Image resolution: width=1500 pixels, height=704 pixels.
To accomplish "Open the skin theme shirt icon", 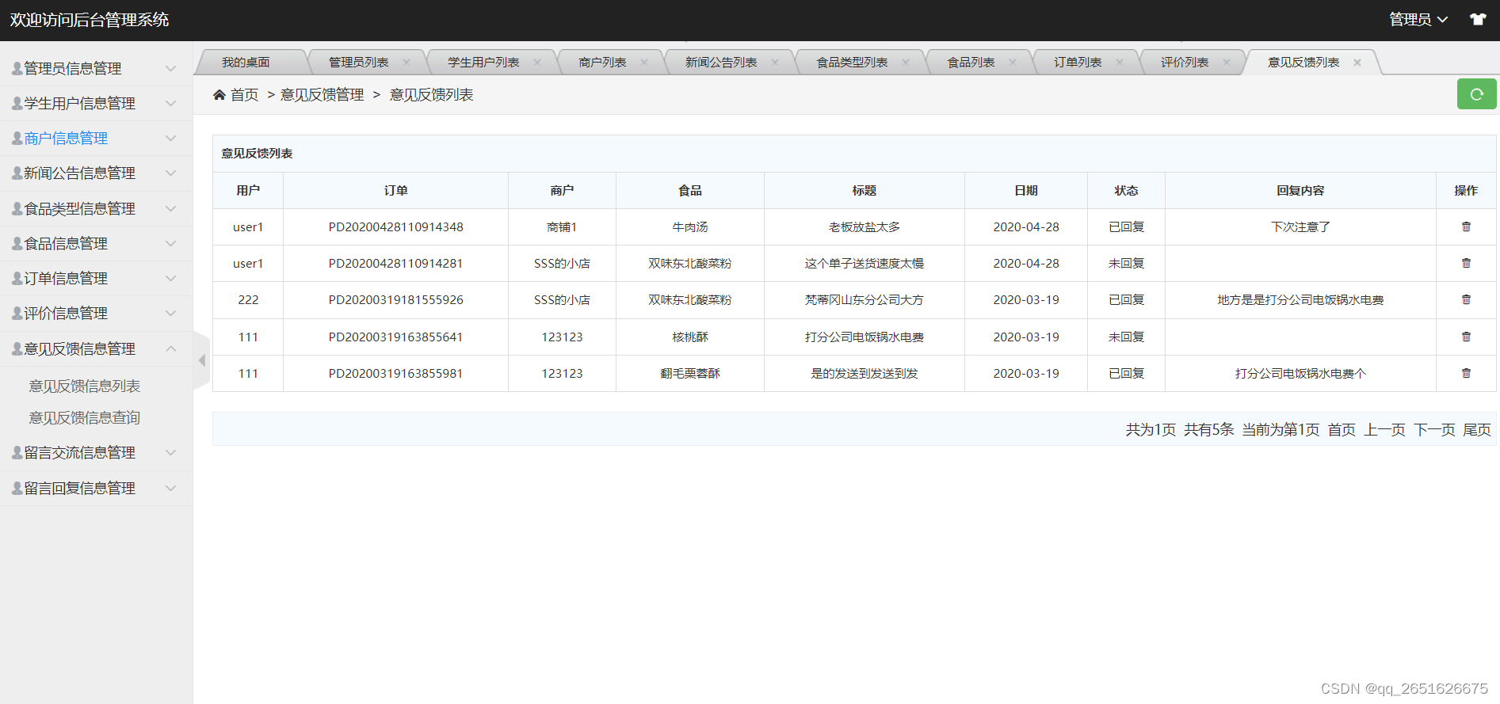I will (x=1478, y=20).
